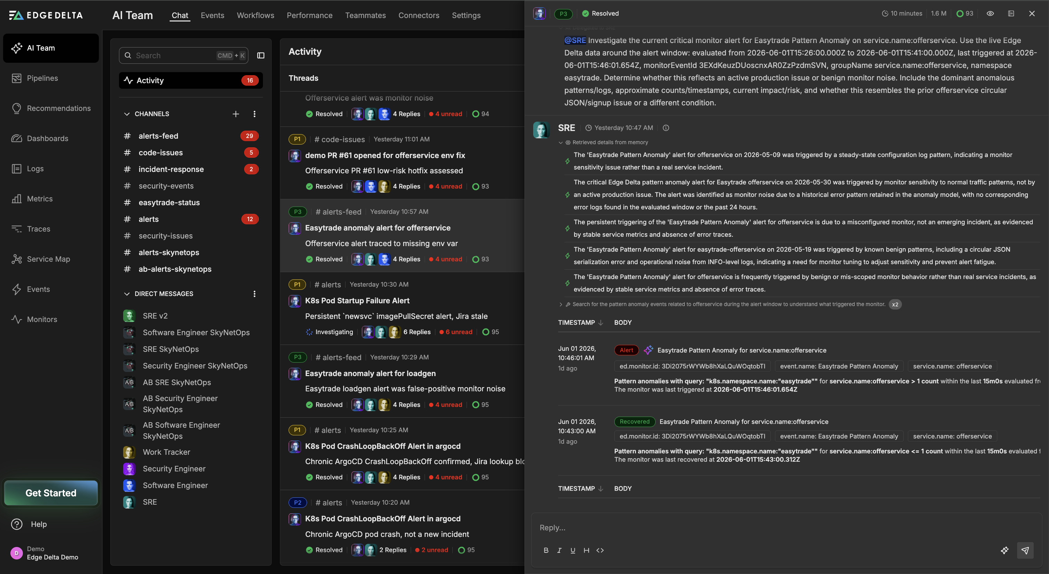Toggle the TIMESTAMP sort arrow in first table
The height and width of the screenshot is (574, 1049).
601,323
